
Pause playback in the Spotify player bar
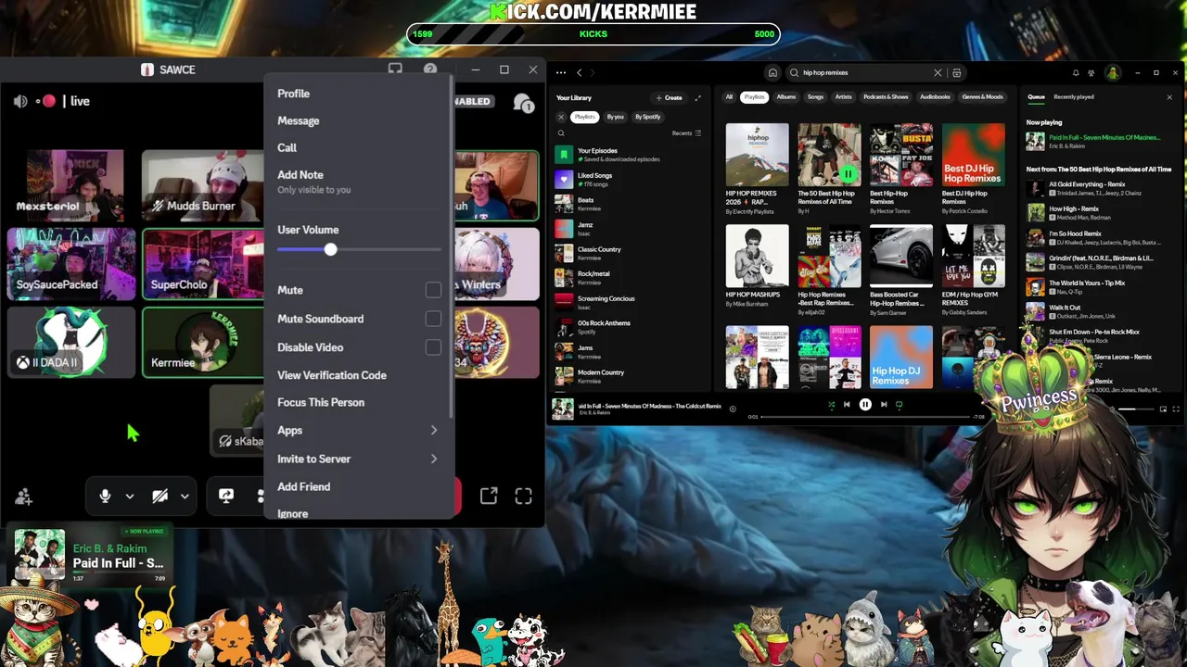[x=865, y=405]
